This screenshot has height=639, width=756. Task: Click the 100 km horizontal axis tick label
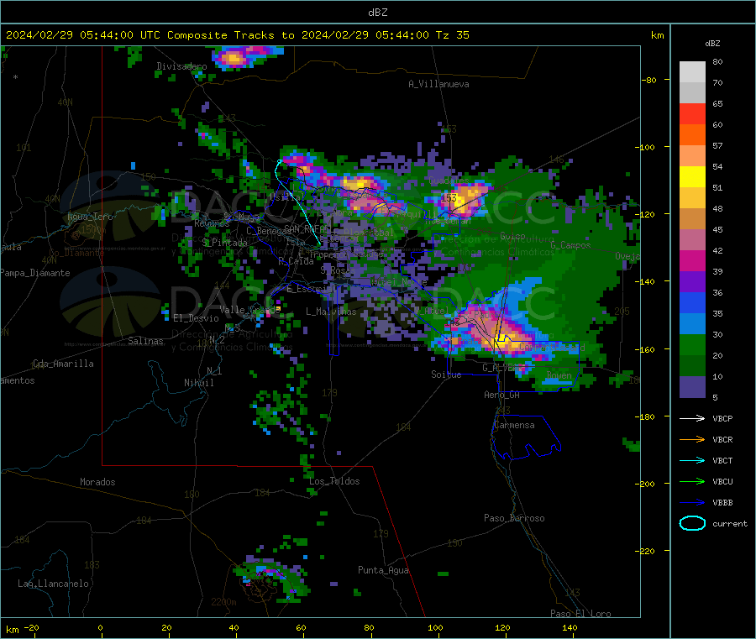coord(435,627)
